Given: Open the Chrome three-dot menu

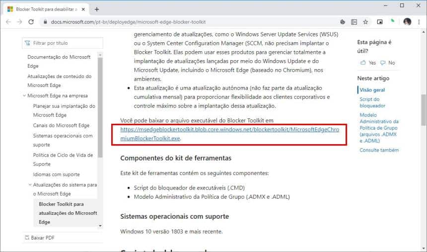Looking at the screenshot, I should 419,22.
